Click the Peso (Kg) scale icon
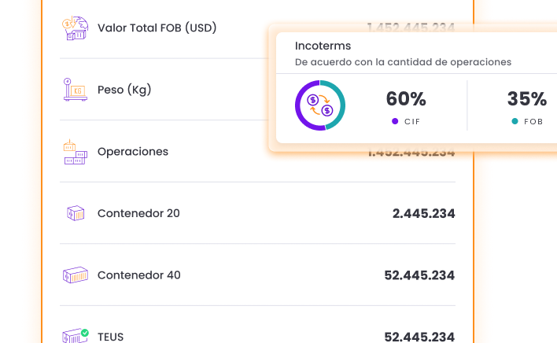The width and height of the screenshot is (557, 343). coord(75,90)
